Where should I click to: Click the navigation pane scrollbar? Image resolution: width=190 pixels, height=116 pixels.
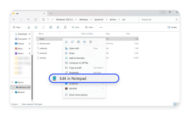pyautogui.click(x=32, y=77)
